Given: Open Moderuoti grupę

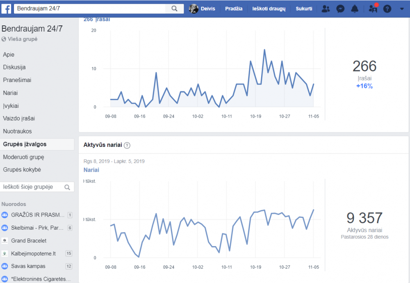Looking at the screenshot, I should point(23,157).
